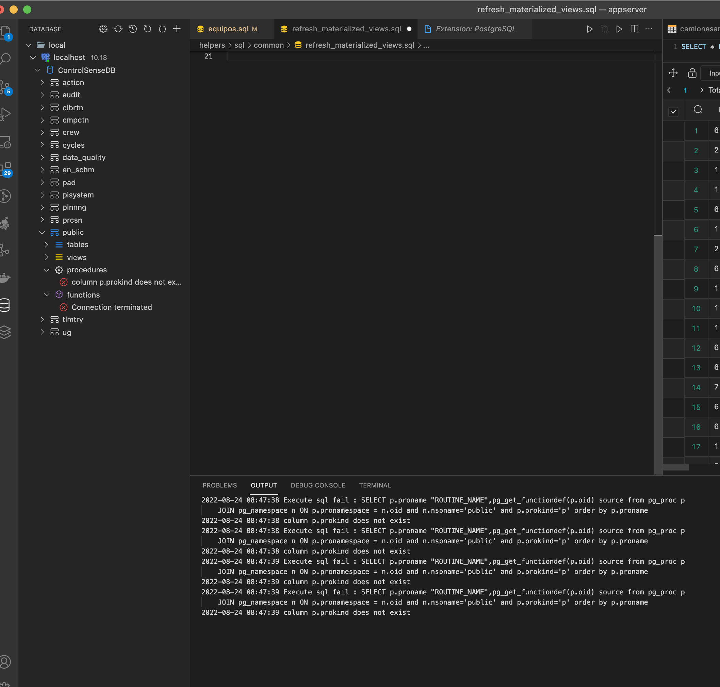Open database connection history
Screen dimensions: 720x687
pyautogui.click(x=132, y=29)
